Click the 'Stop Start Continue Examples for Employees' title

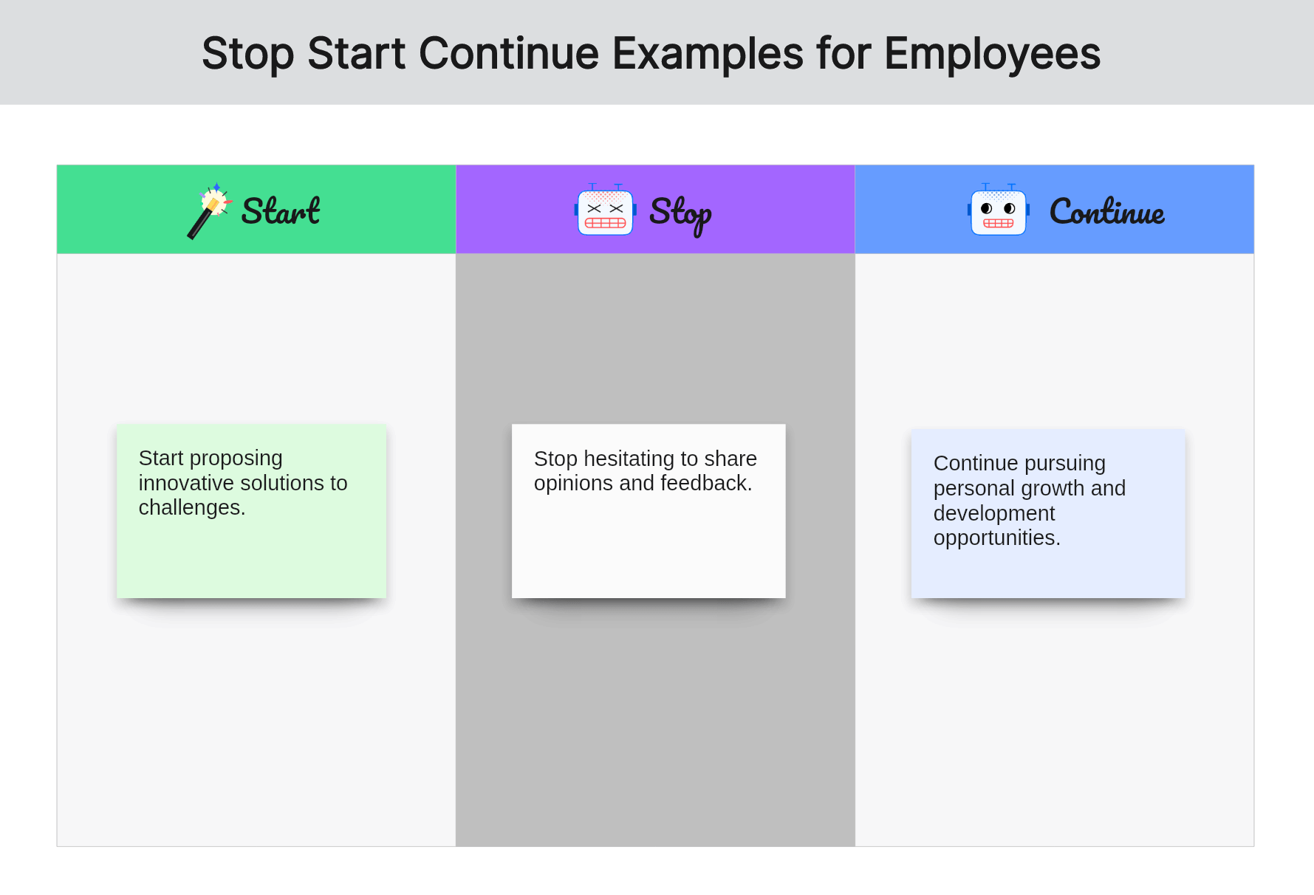point(651,53)
